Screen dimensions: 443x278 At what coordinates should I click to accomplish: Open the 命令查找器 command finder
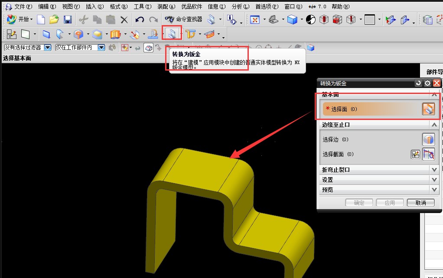click(x=184, y=19)
